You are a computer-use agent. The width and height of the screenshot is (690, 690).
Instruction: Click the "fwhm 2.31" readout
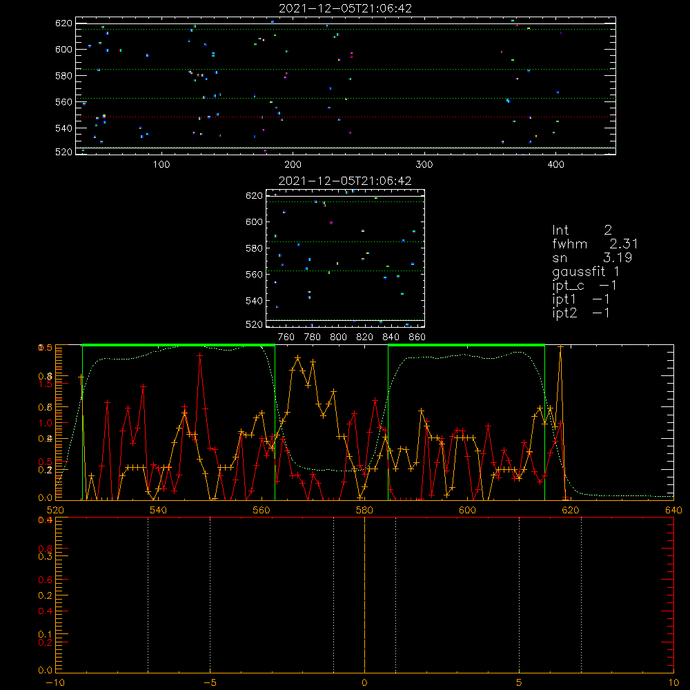coord(595,244)
